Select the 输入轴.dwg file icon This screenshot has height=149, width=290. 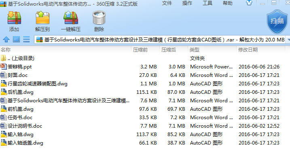coord(3,134)
